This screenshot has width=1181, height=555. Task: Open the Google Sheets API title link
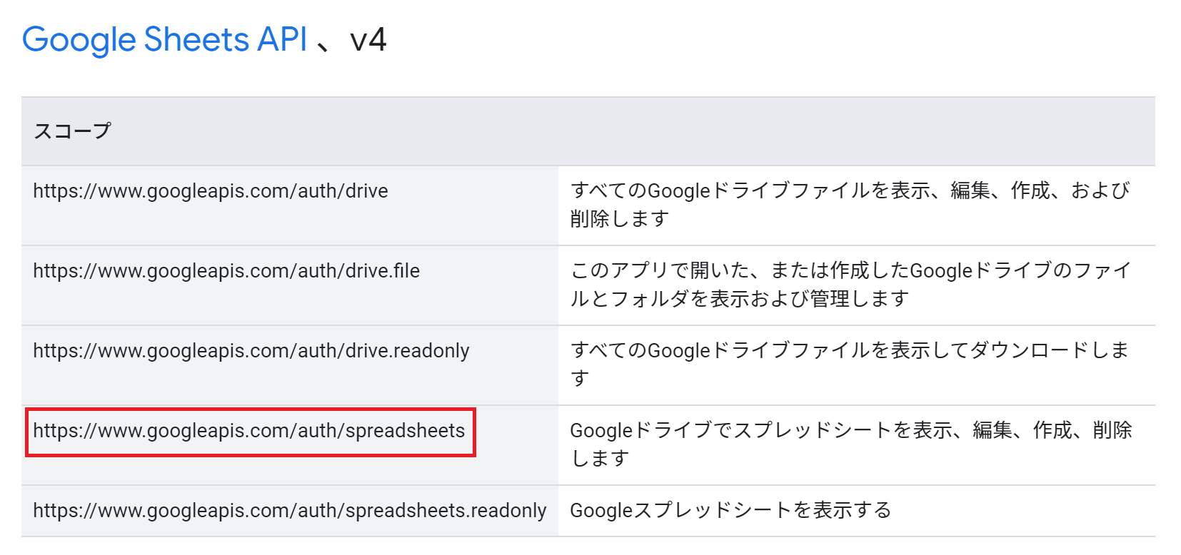click(x=164, y=39)
